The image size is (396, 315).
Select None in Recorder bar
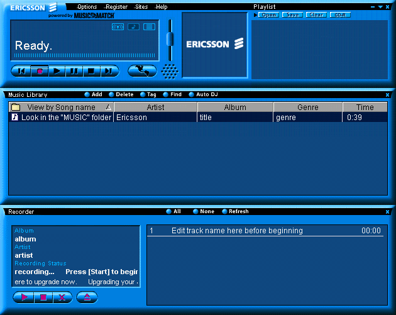click(204, 211)
